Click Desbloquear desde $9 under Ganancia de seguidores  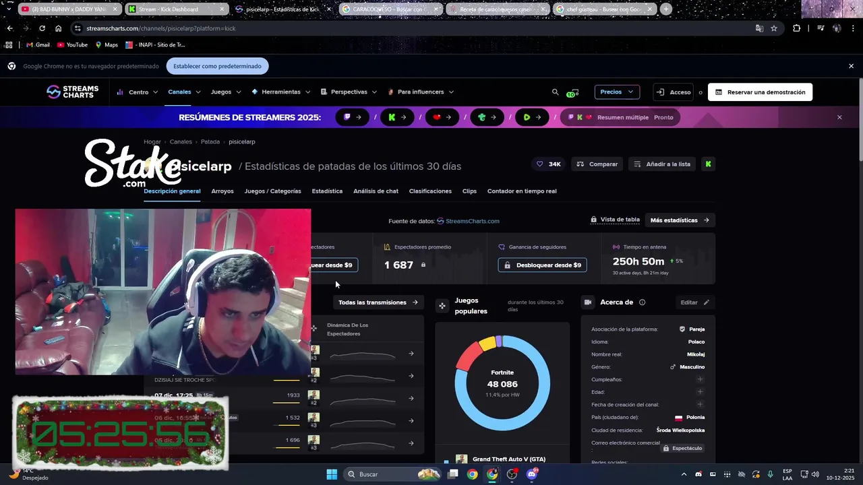pyautogui.click(x=543, y=265)
